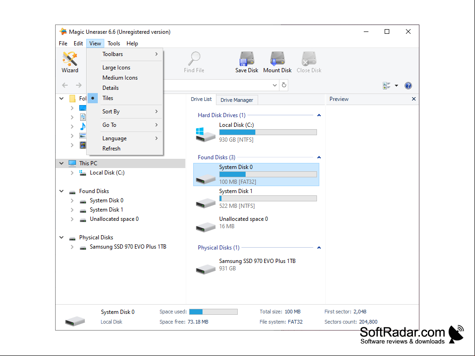Click the Mount Disk toolbar icon
The width and height of the screenshot is (475, 356).
coord(277,58)
